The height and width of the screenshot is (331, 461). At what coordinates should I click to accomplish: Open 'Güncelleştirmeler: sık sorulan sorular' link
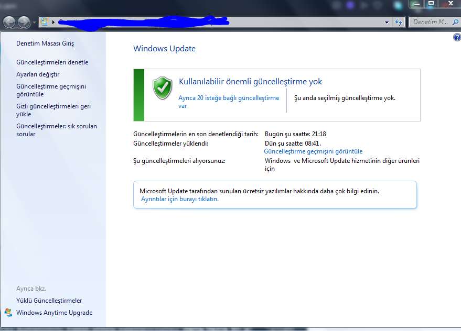coord(56,130)
